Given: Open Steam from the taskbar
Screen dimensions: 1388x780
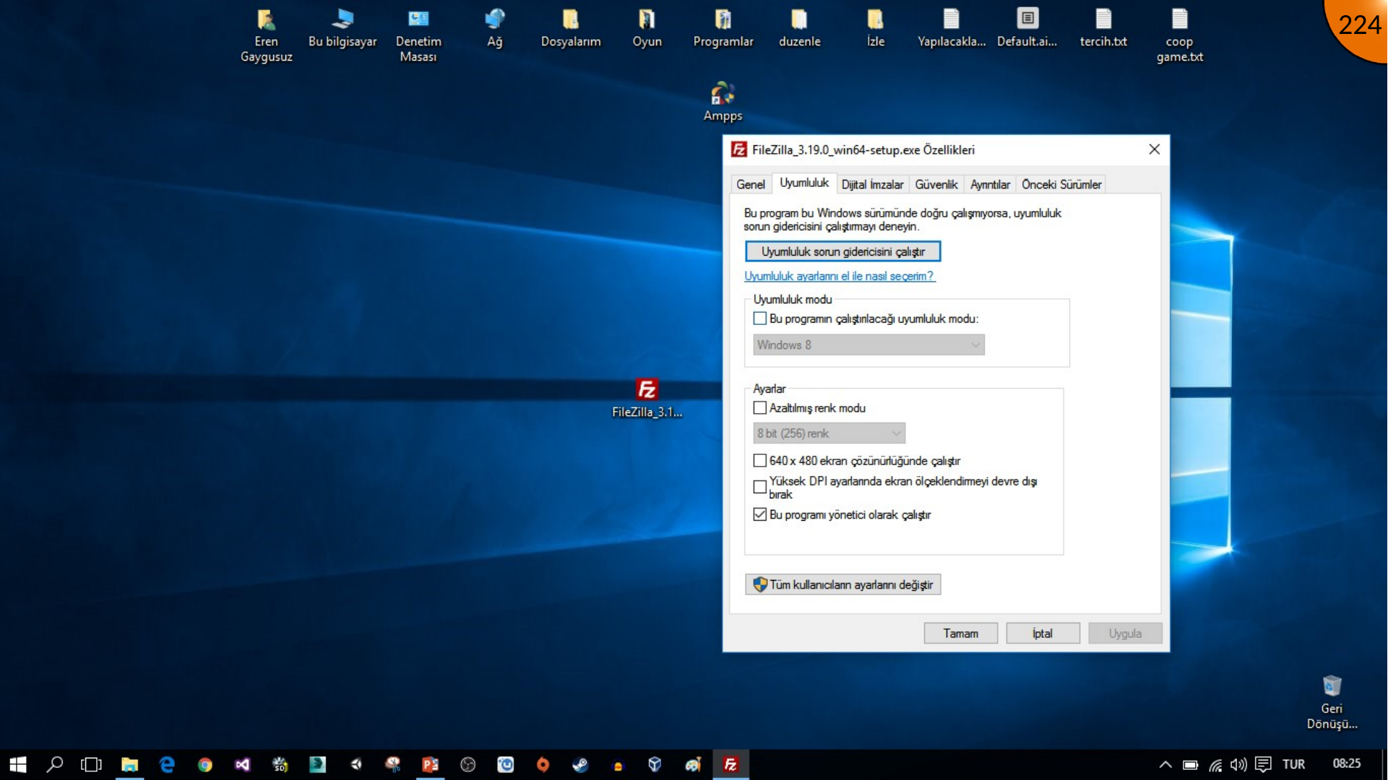Looking at the screenshot, I should pyautogui.click(x=580, y=764).
